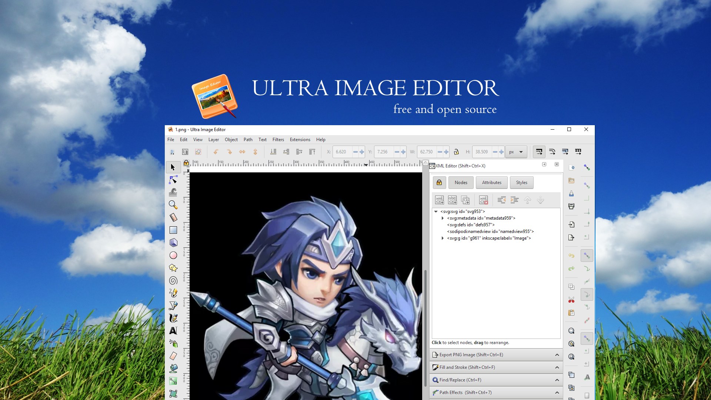Open the Layer menu
The image size is (711, 400).
click(214, 140)
